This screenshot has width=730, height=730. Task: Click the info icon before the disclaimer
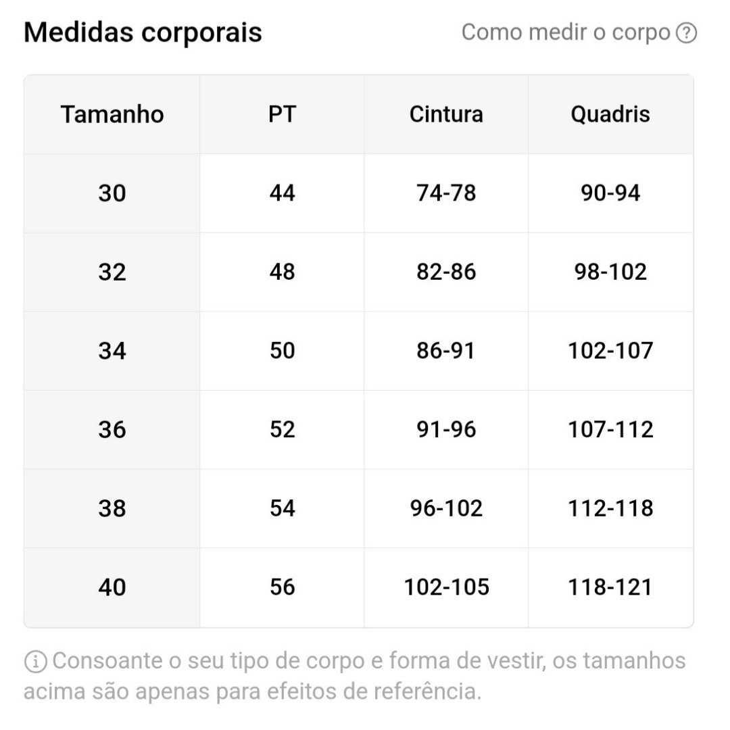pos(35,662)
